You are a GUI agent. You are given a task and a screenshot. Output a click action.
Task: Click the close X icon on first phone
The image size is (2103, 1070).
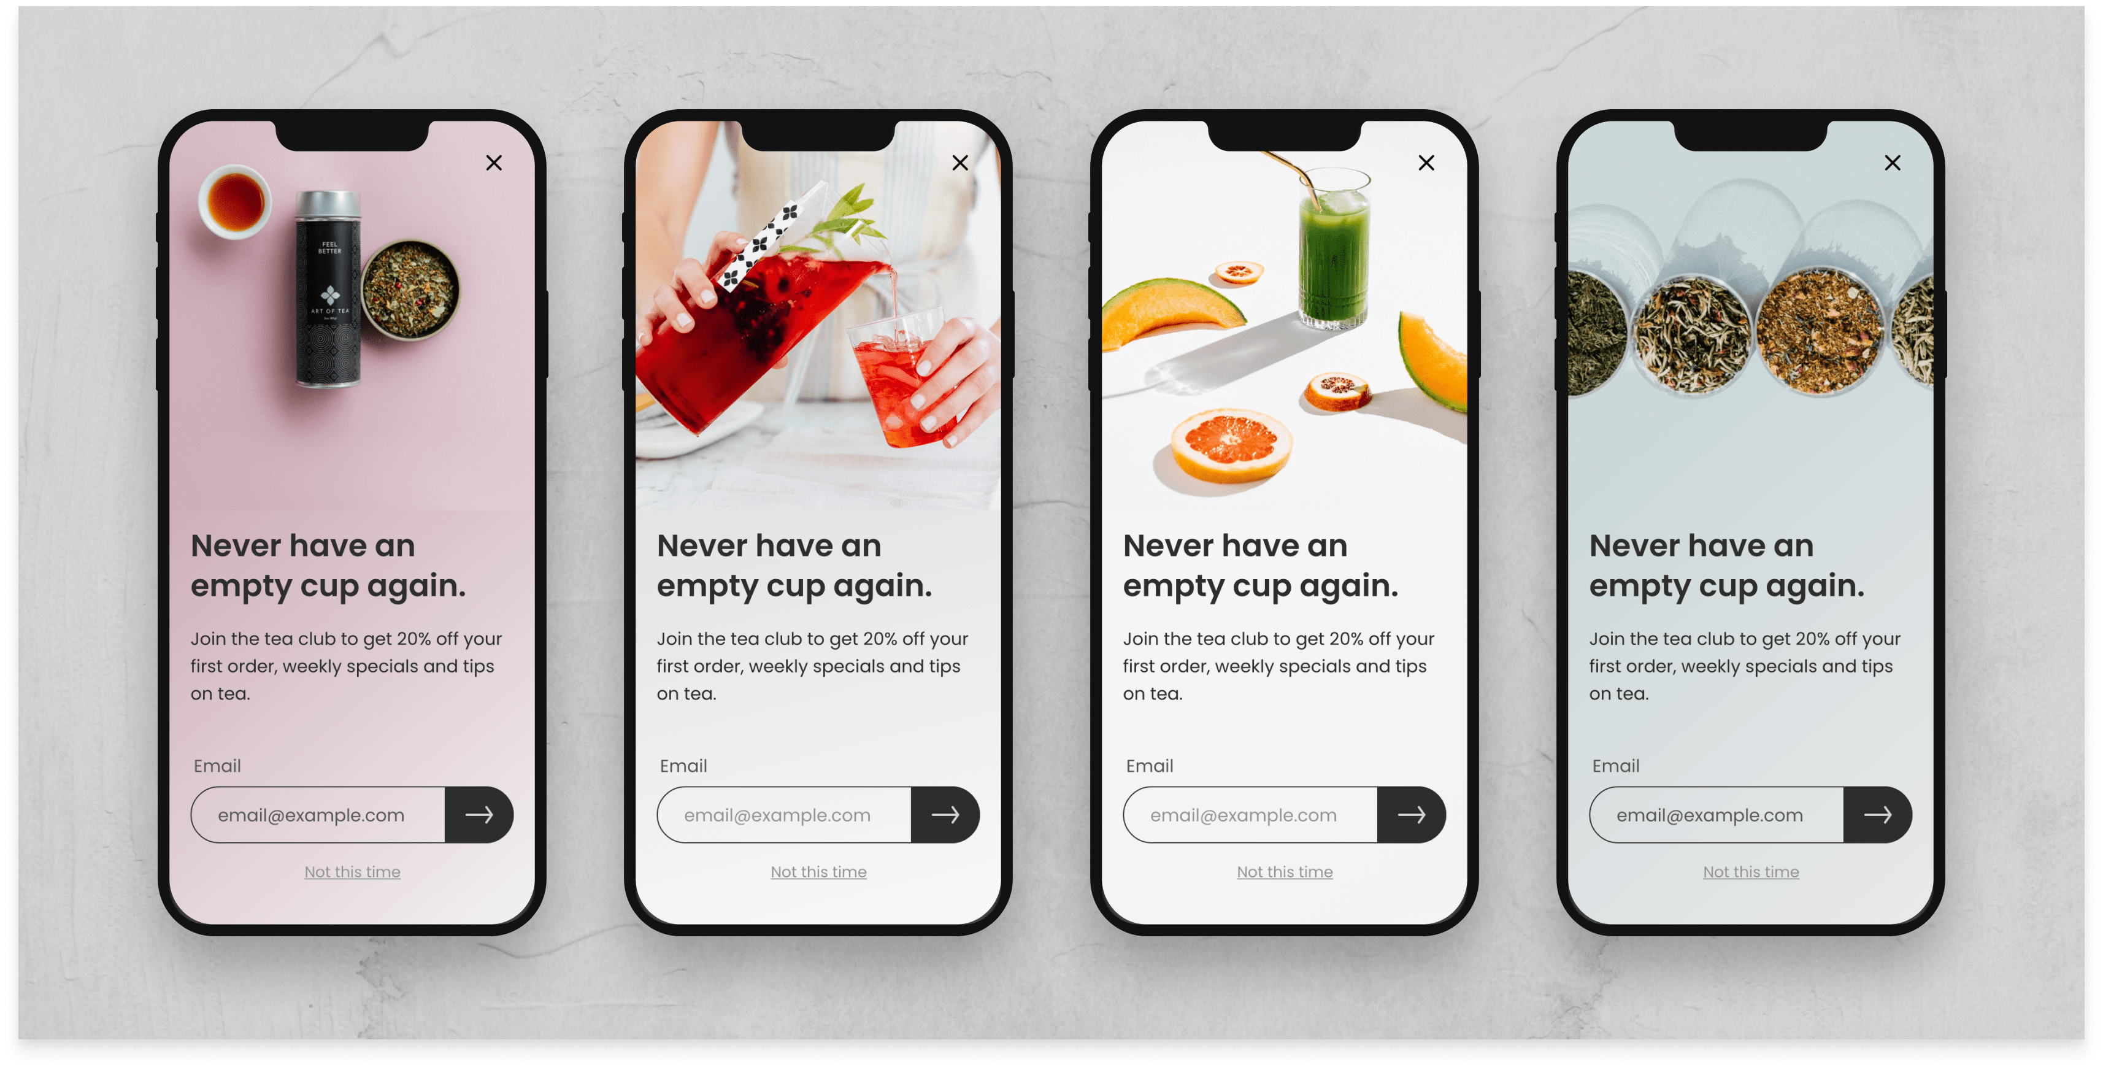[495, 164]
